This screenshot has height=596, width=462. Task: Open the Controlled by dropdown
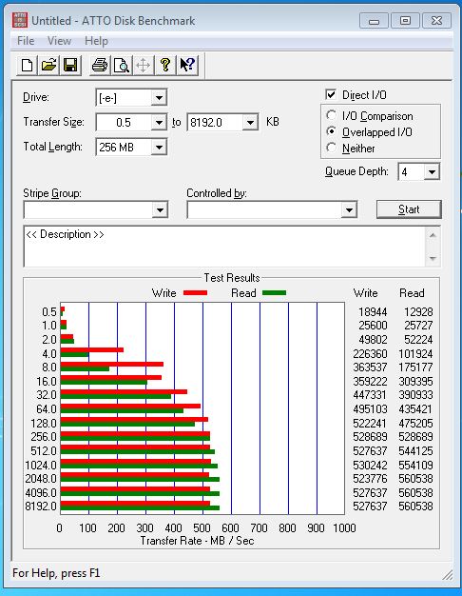coord(349,209)
